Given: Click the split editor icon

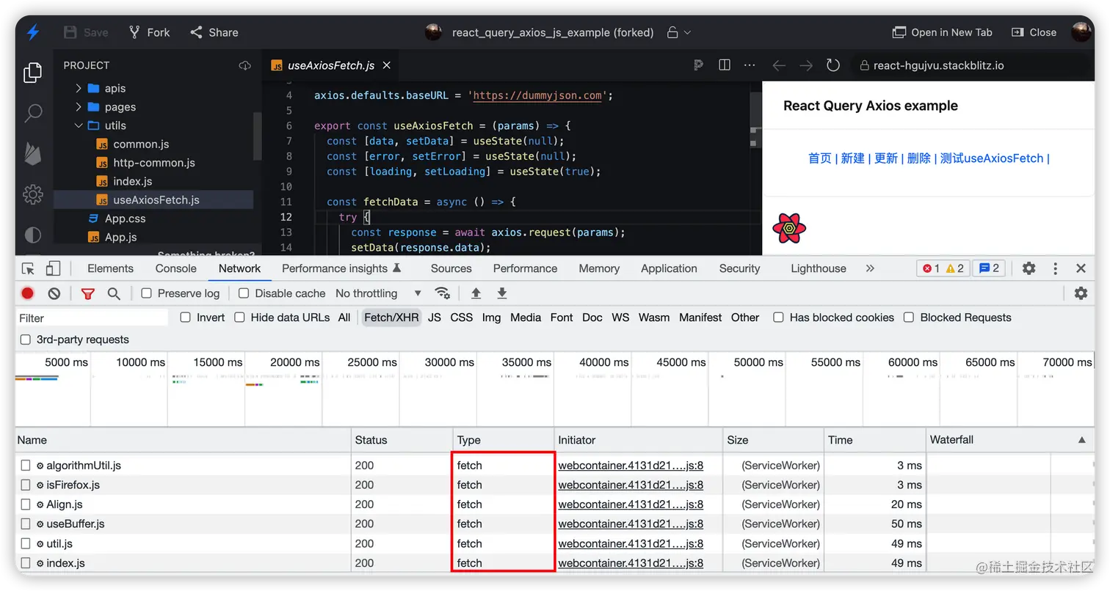Looking at the screenshot, I should [725, 65].
